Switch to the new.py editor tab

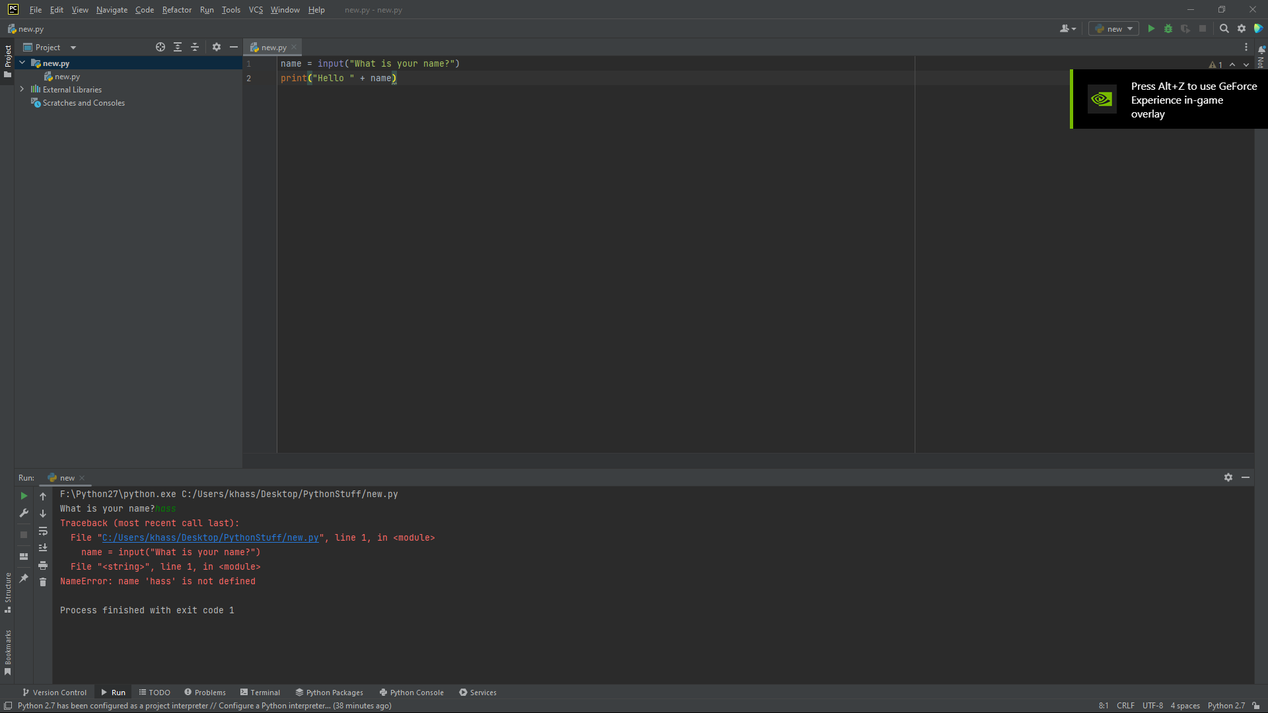point(273,47)
